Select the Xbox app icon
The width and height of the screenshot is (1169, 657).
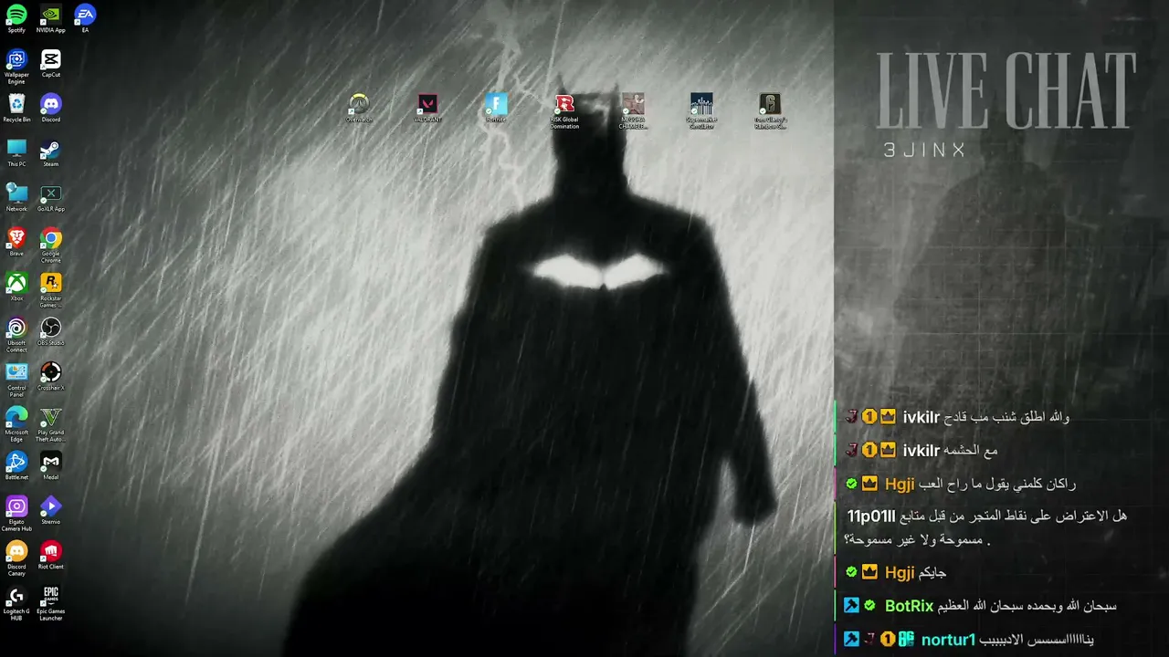[16, 287]
